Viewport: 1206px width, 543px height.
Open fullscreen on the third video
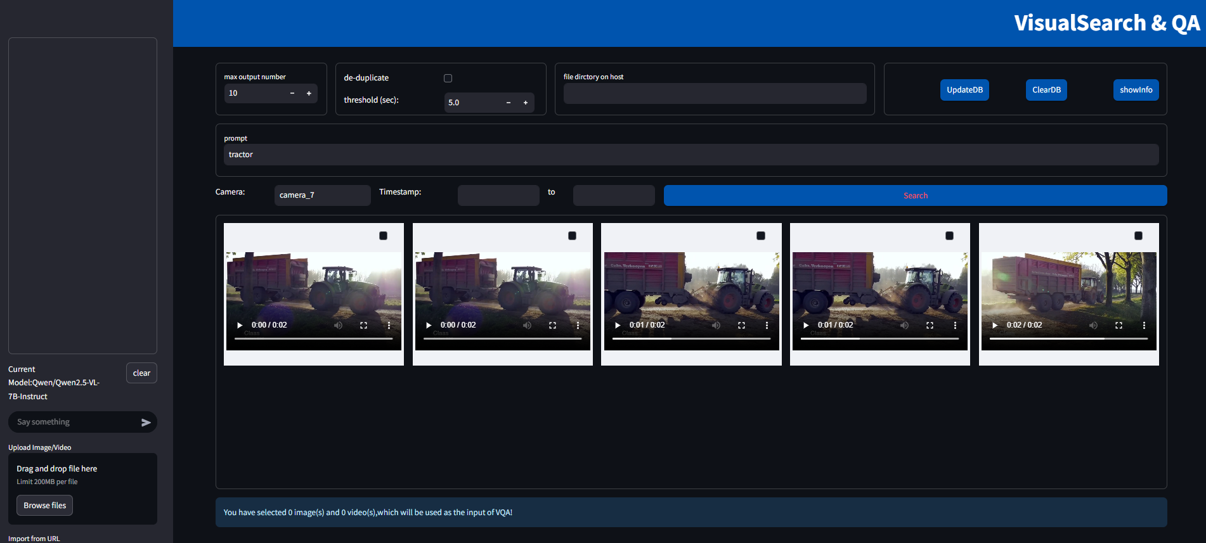(x=741, y=325)
